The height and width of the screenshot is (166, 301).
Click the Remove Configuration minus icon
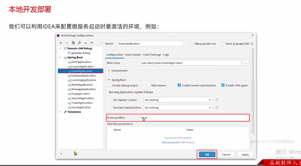coord(67,43)
